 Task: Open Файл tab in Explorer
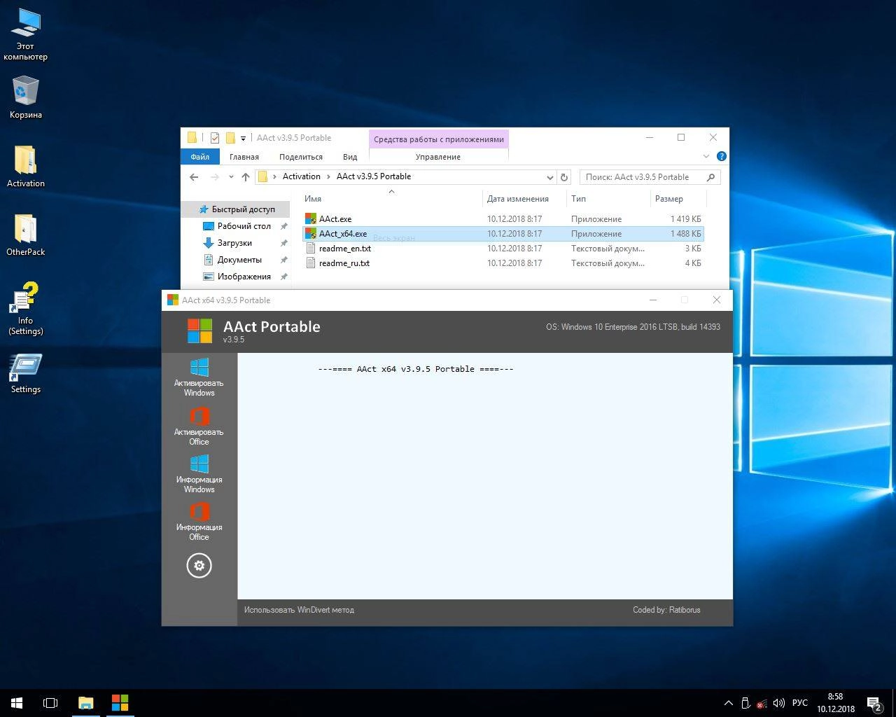(x=200, y=157)
